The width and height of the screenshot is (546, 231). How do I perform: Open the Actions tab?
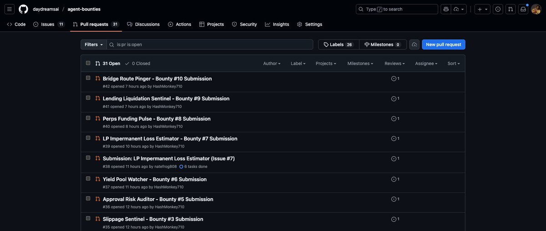(x=180, y=25)
